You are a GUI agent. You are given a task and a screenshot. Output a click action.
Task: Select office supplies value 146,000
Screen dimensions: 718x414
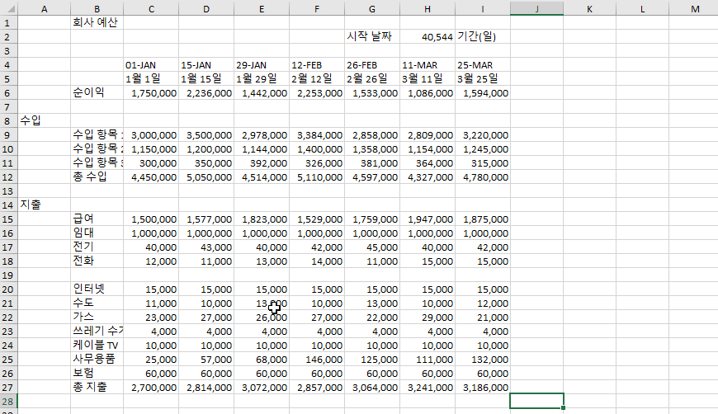point(317,360)
